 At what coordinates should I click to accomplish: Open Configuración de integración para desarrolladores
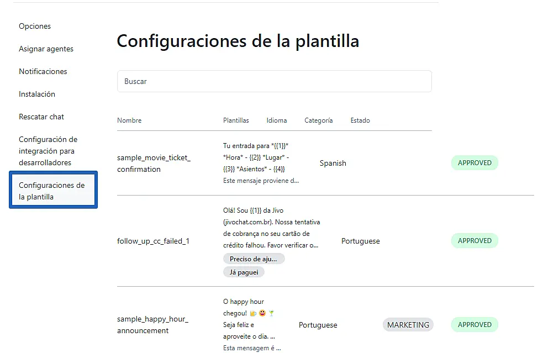pos(48,151)
